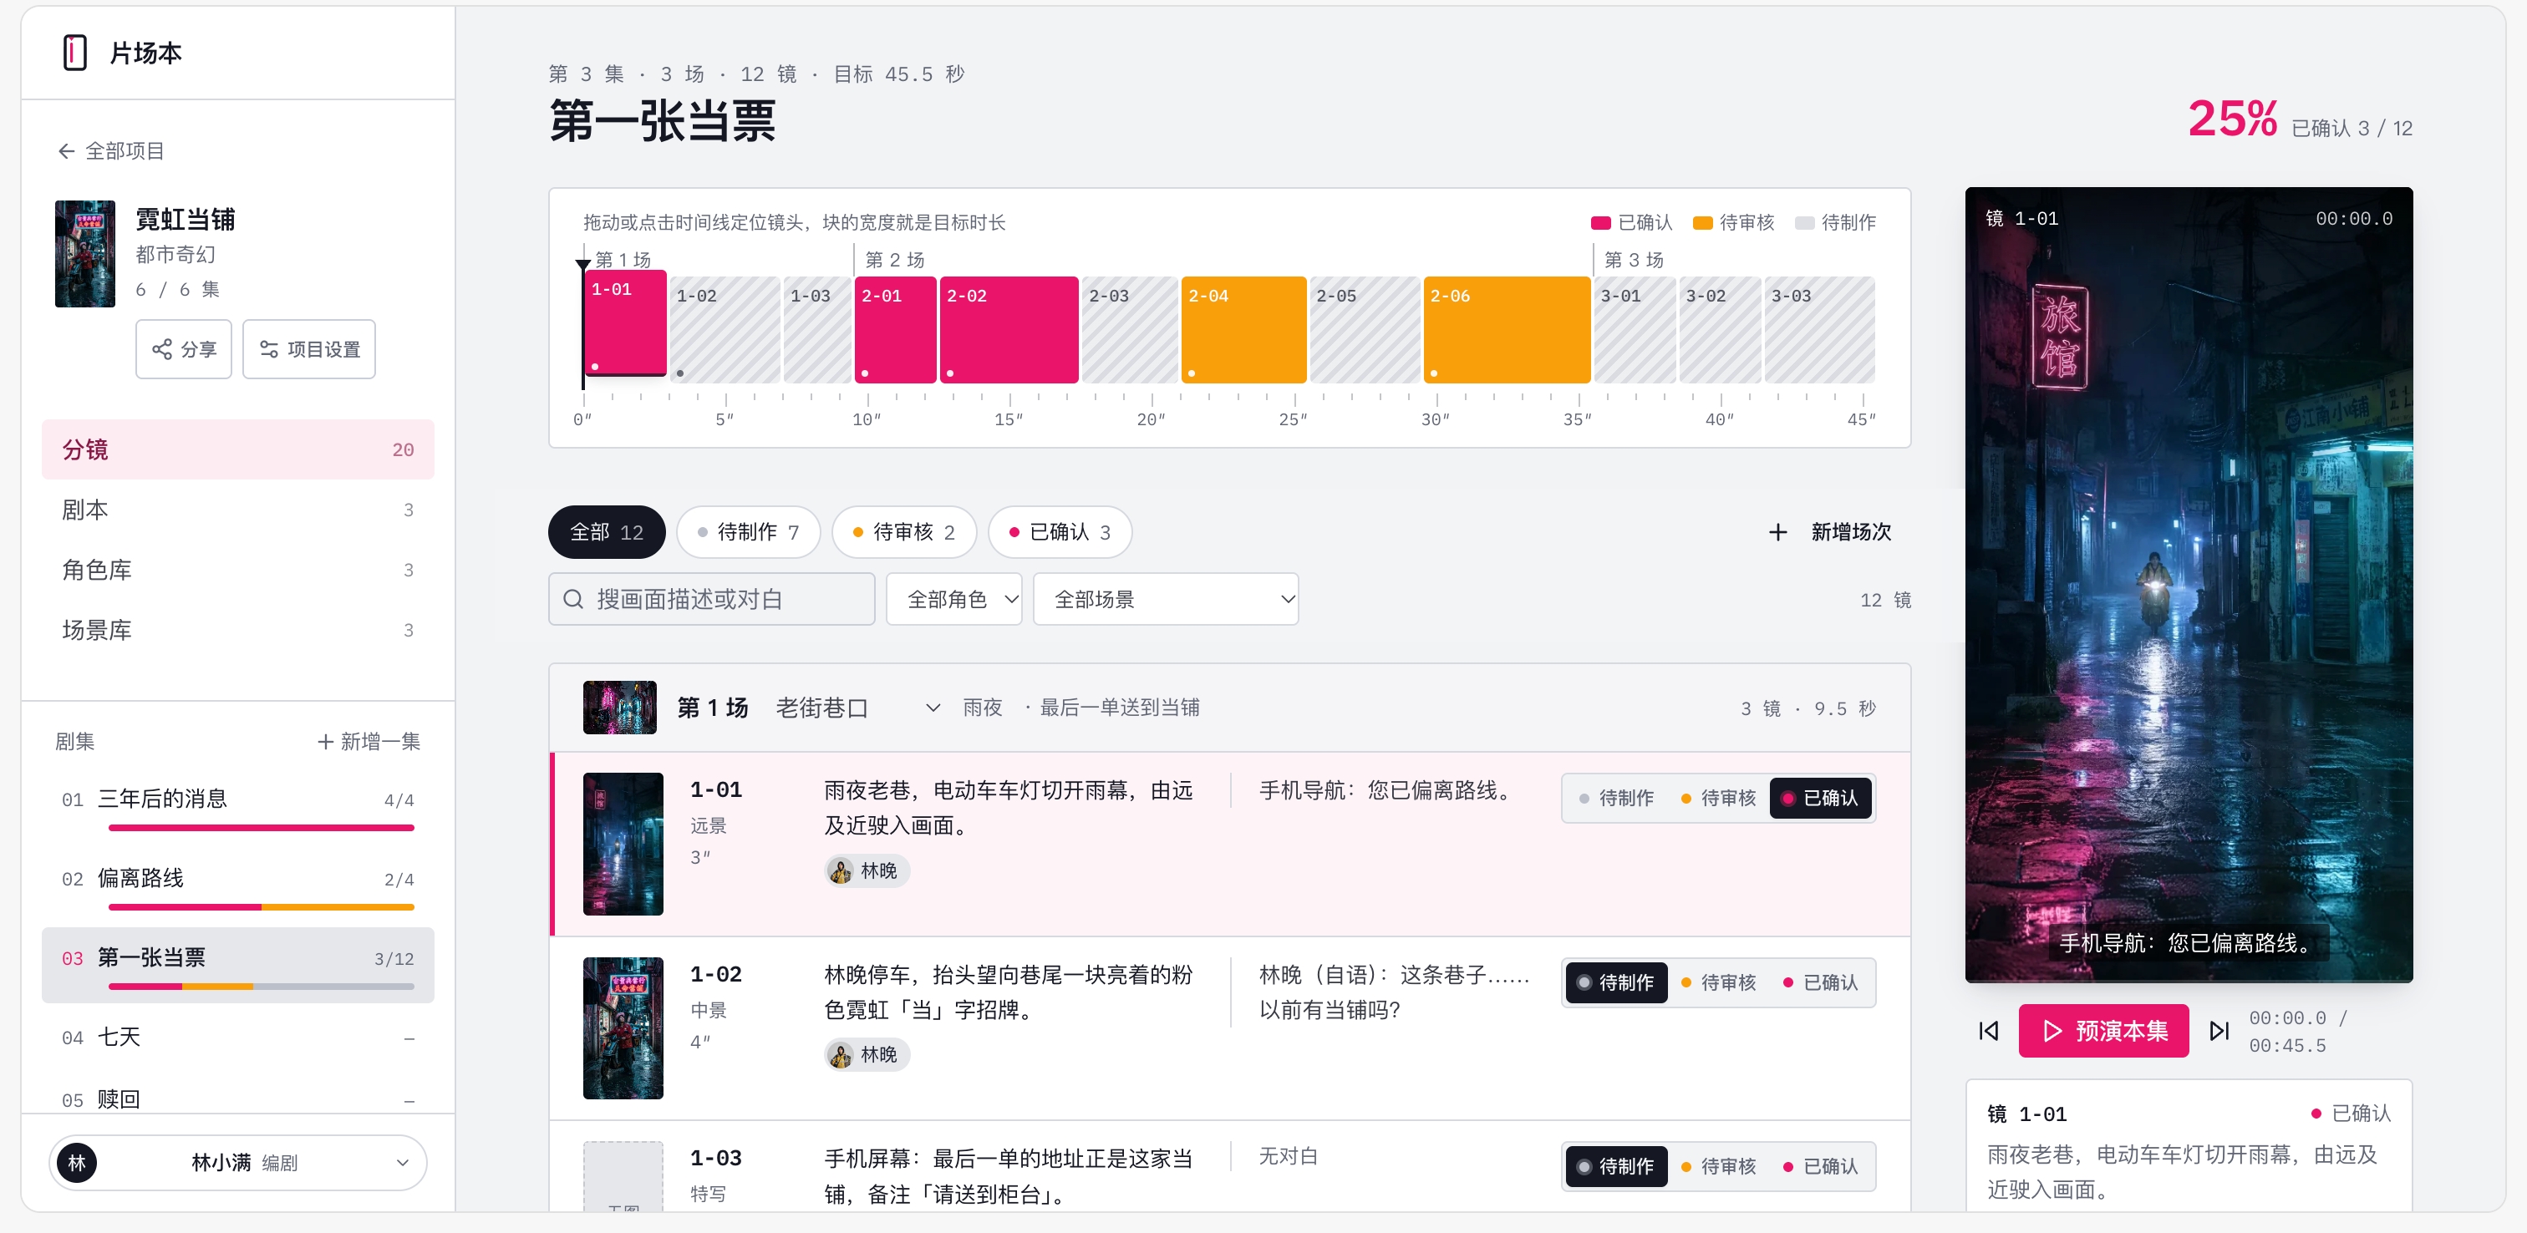Open 林小满 编剧 user switcher
This screenshot has height=1233, width=2527.
click(237, 1164)
